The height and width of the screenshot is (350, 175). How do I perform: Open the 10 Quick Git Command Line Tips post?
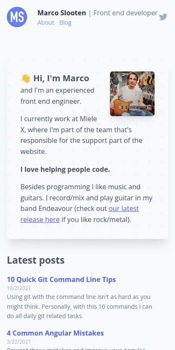[x=61, y=279]
